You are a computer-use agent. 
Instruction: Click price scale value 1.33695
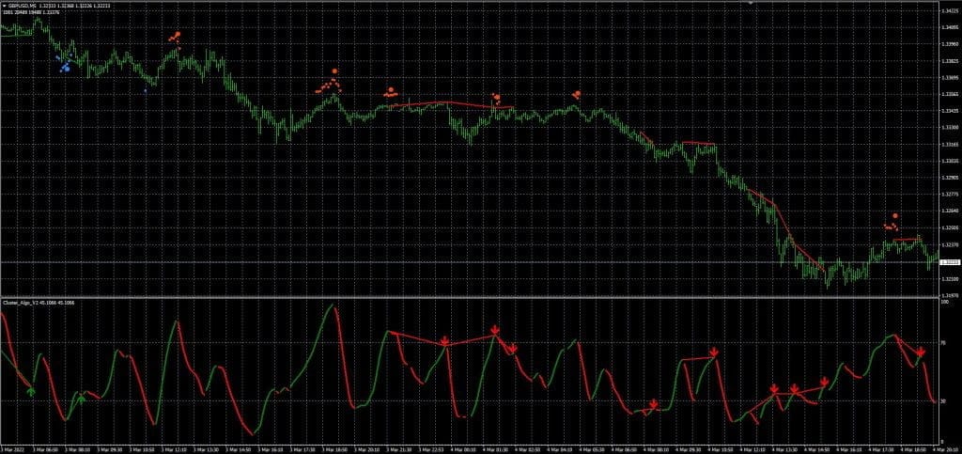pyautogui.click(x=952, y=78)
